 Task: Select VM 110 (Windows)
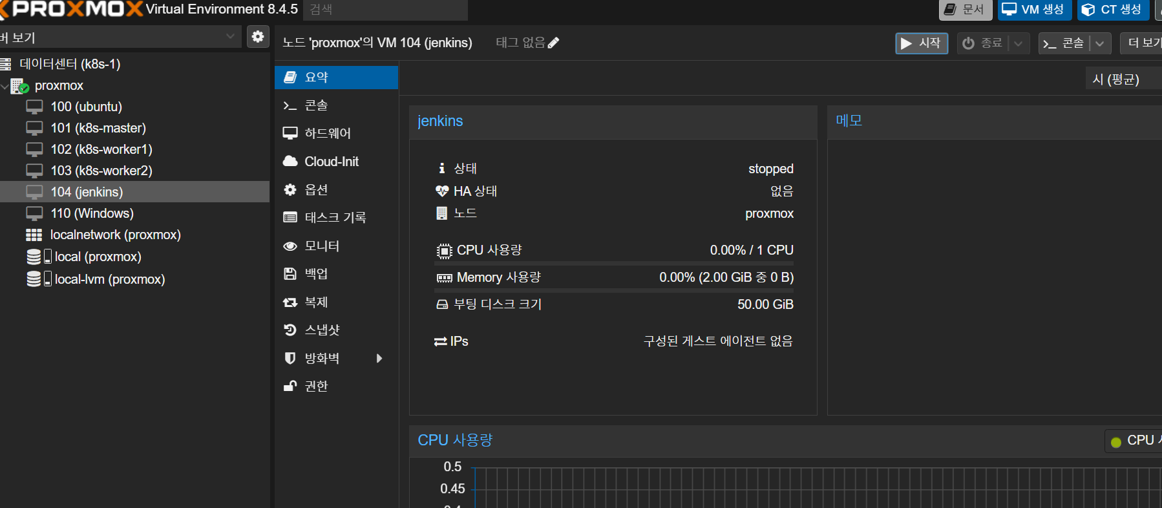coord(92,213)
